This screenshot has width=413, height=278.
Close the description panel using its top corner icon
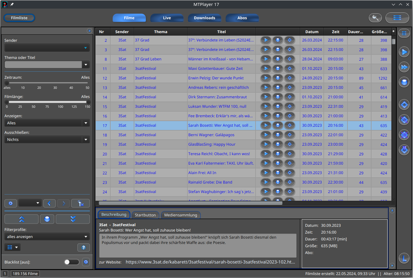[x=392, y=210]
